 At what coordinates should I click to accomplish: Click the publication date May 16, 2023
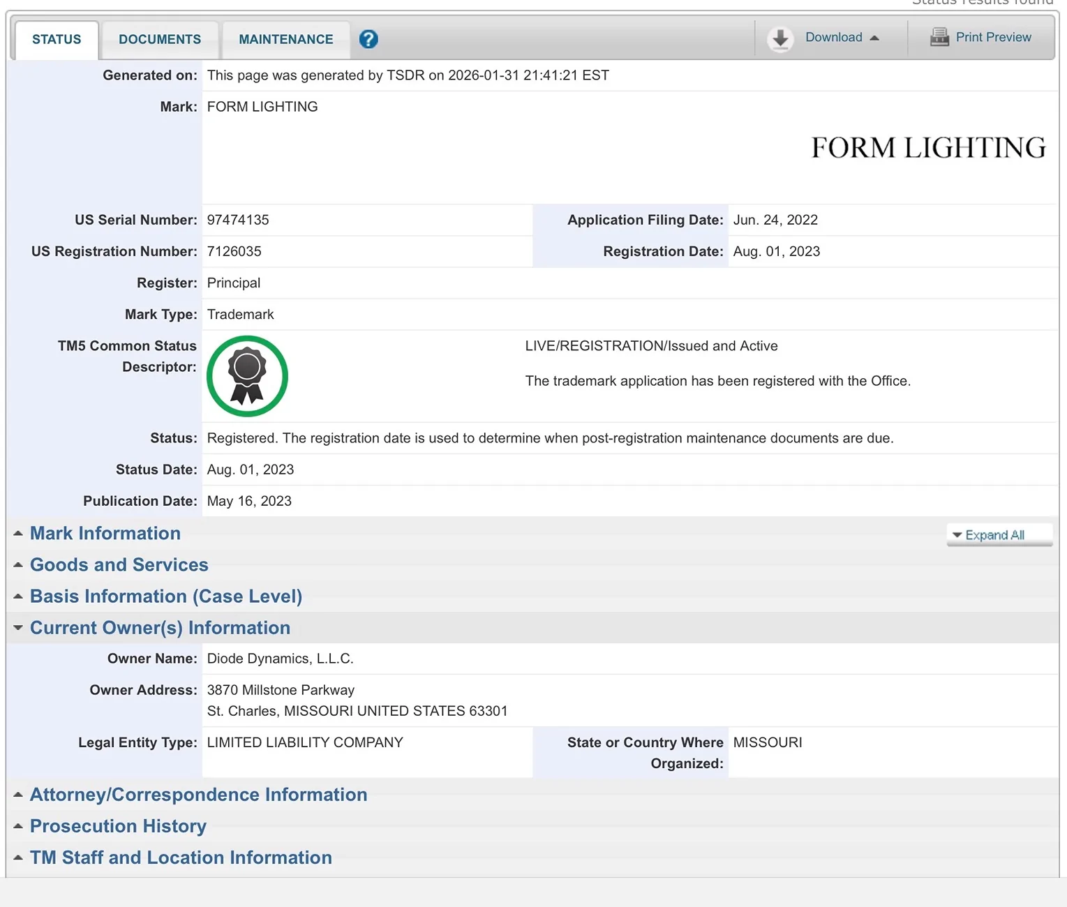coord(249,501)
